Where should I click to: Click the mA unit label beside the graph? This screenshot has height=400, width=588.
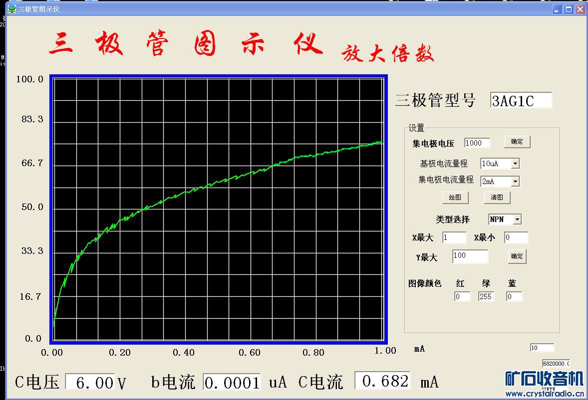(x=419, y=349)
